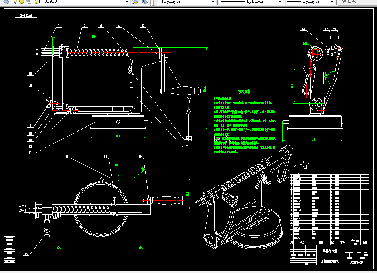Viewport: 377px width, 273px height.
Task: Open the Layer Properties Manager icon
Action: 6,2
